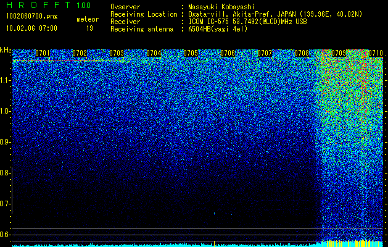Click the 0.6 frequency axis label
This screenshot has width=388, height=247.
click(x=5, y=235)
